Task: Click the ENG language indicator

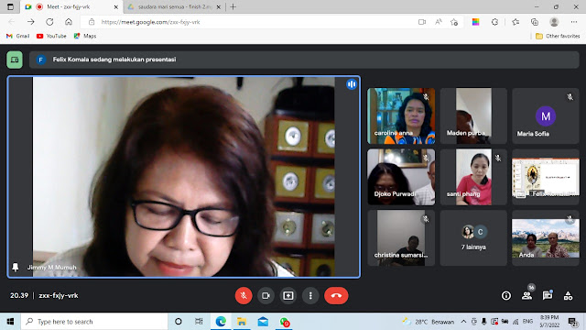Action: point(527,322)
